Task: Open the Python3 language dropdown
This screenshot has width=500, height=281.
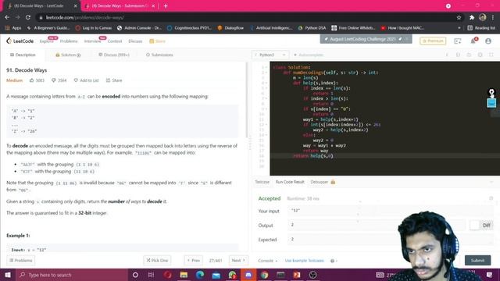Action: coord(270,55)
